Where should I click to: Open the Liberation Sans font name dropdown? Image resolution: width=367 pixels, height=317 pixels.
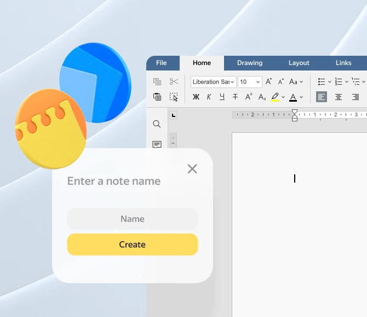tap(214, 82)
